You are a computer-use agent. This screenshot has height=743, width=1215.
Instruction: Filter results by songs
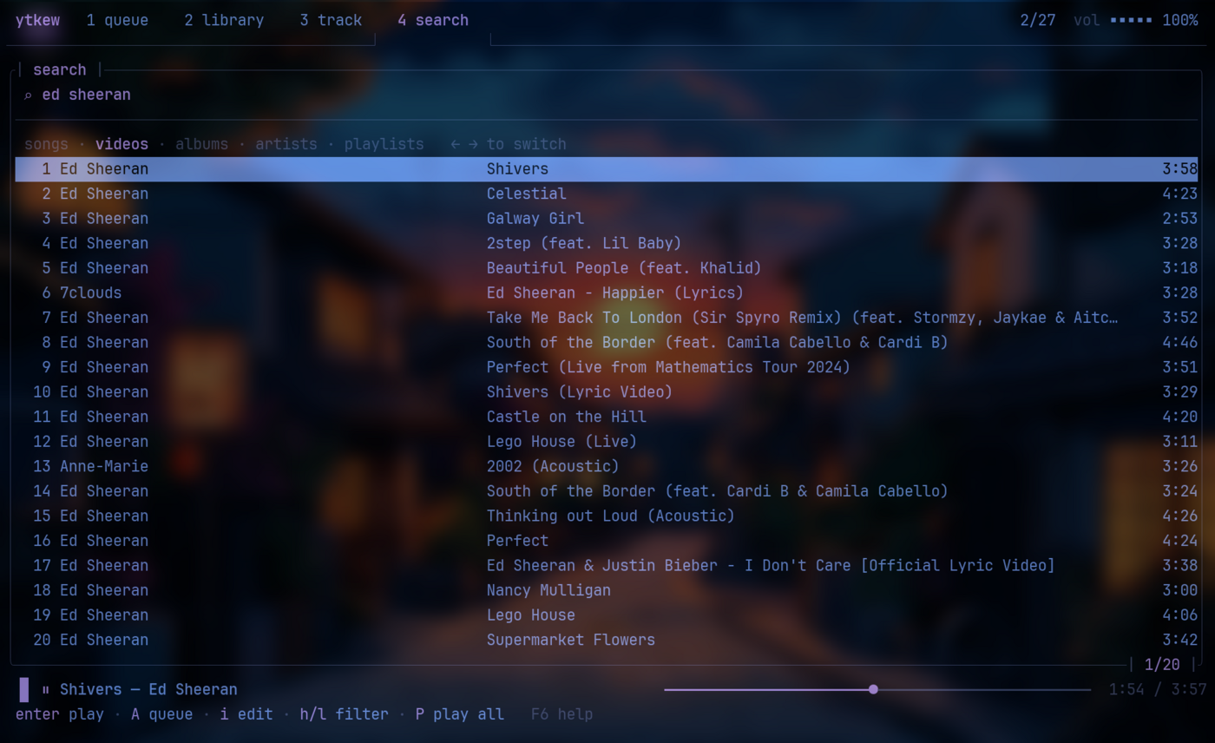coord(46,144)
